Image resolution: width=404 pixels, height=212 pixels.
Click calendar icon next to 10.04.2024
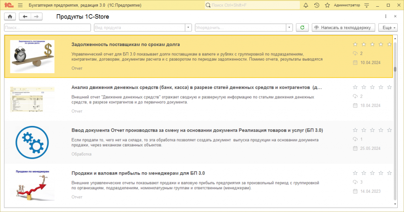(355, 63)
